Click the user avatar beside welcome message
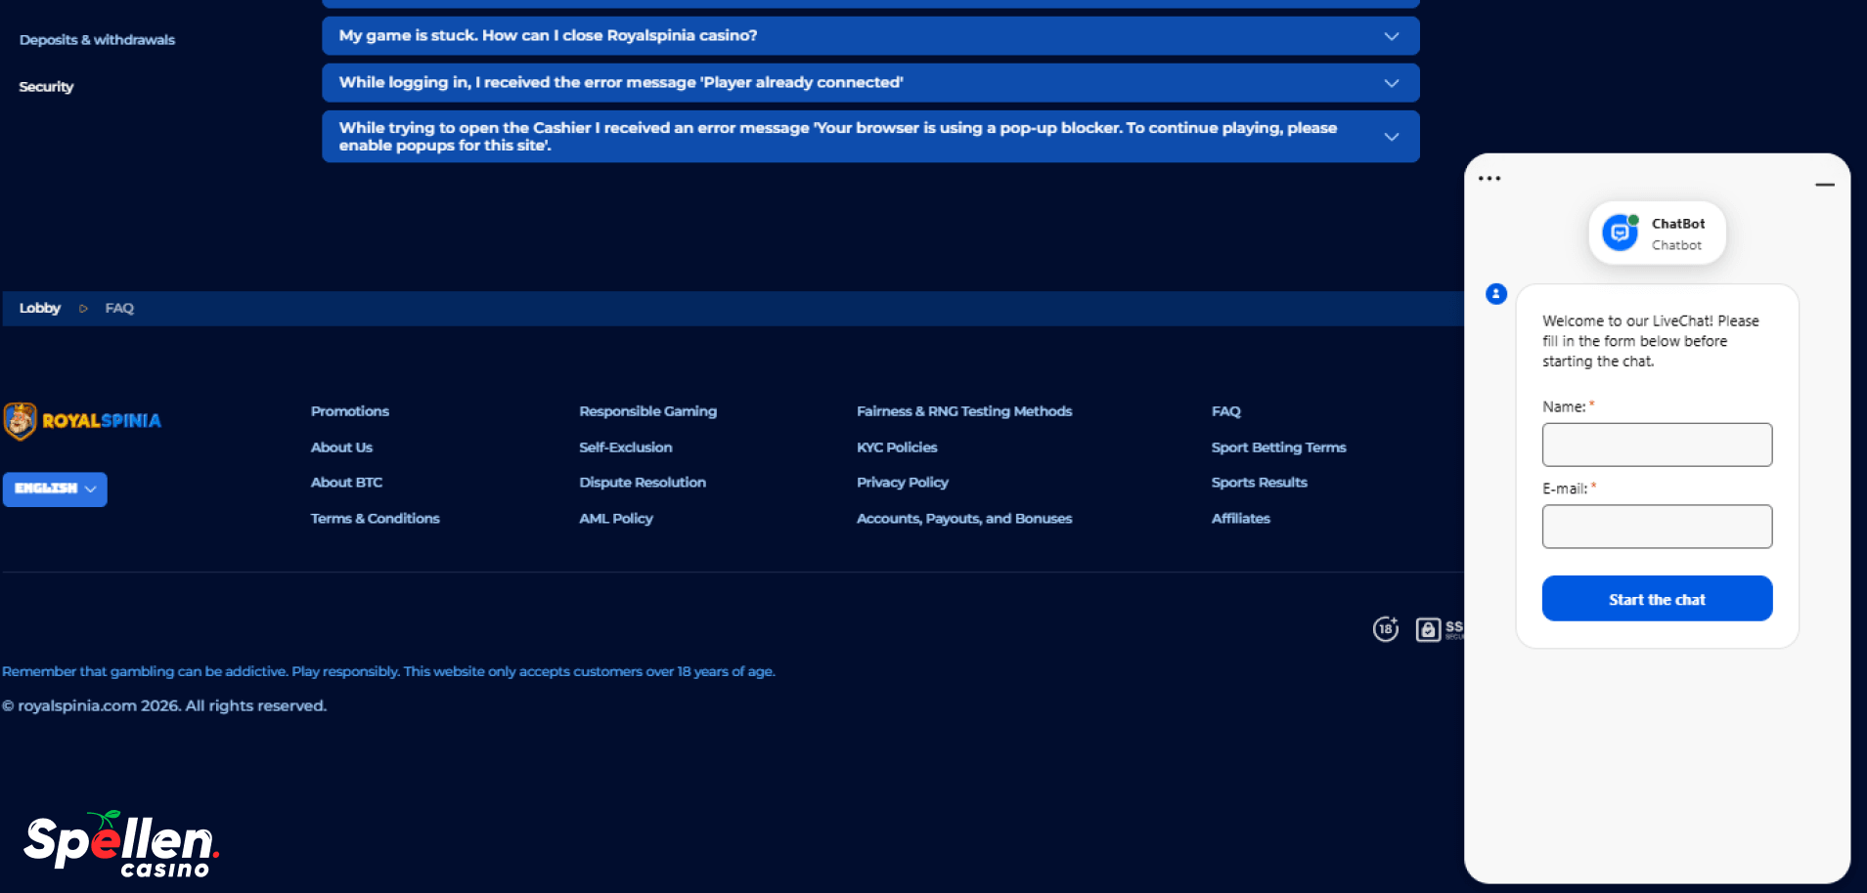The width and height of the screenshot is (1867, 893). pos(1495,294)
